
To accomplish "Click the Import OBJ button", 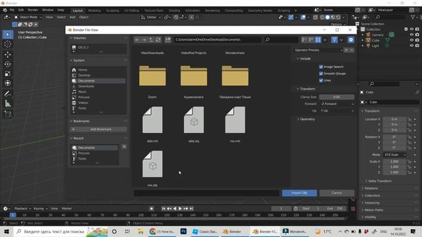I will [299, 193].
